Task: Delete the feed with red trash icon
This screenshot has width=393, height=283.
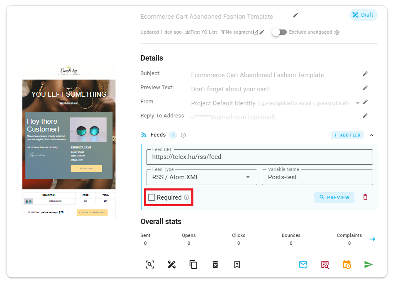Action: point(365,197)
